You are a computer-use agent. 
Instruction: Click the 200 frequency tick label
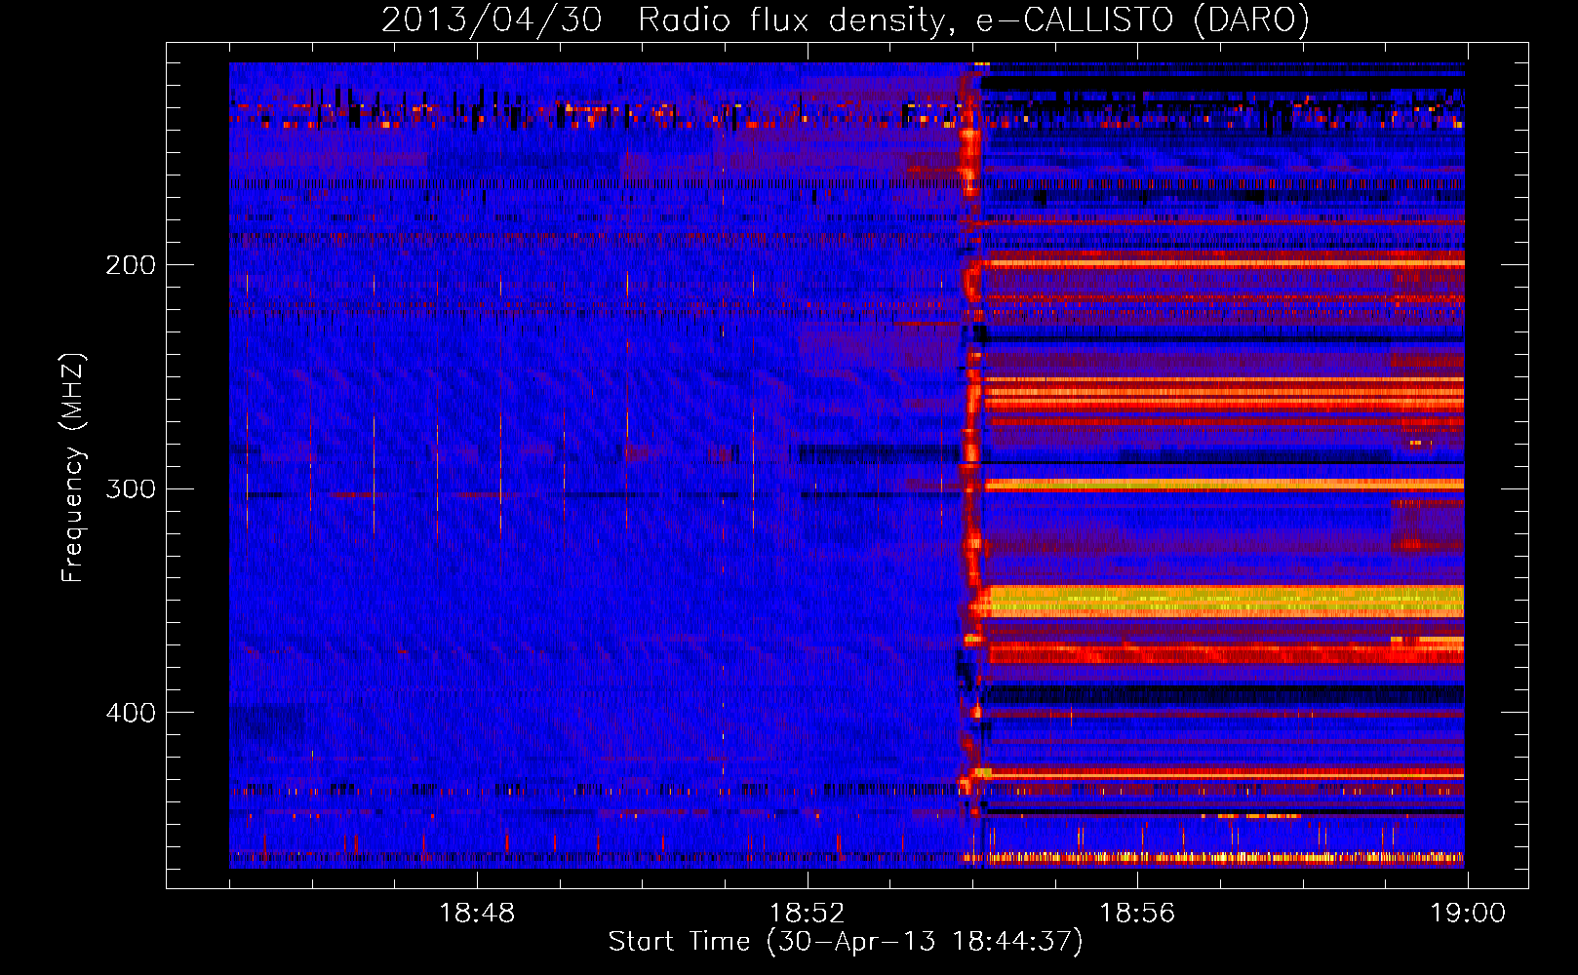[131, 265]
